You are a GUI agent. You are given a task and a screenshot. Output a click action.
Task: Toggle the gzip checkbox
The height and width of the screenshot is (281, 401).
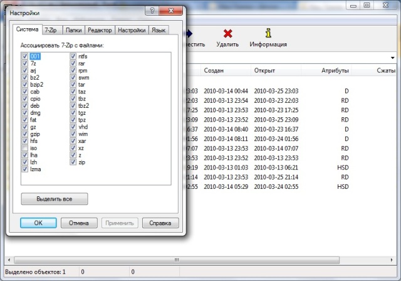pyautogui.click(x=25, y=134)
